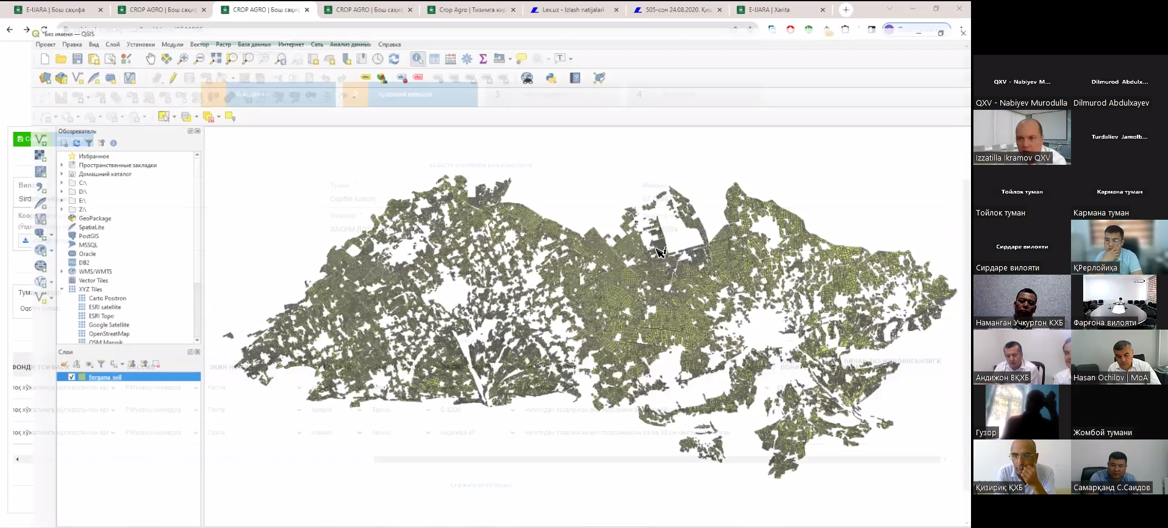Select the Pan Map hand tool
This screenshot has width=1168, height=528.
[151, 59]
